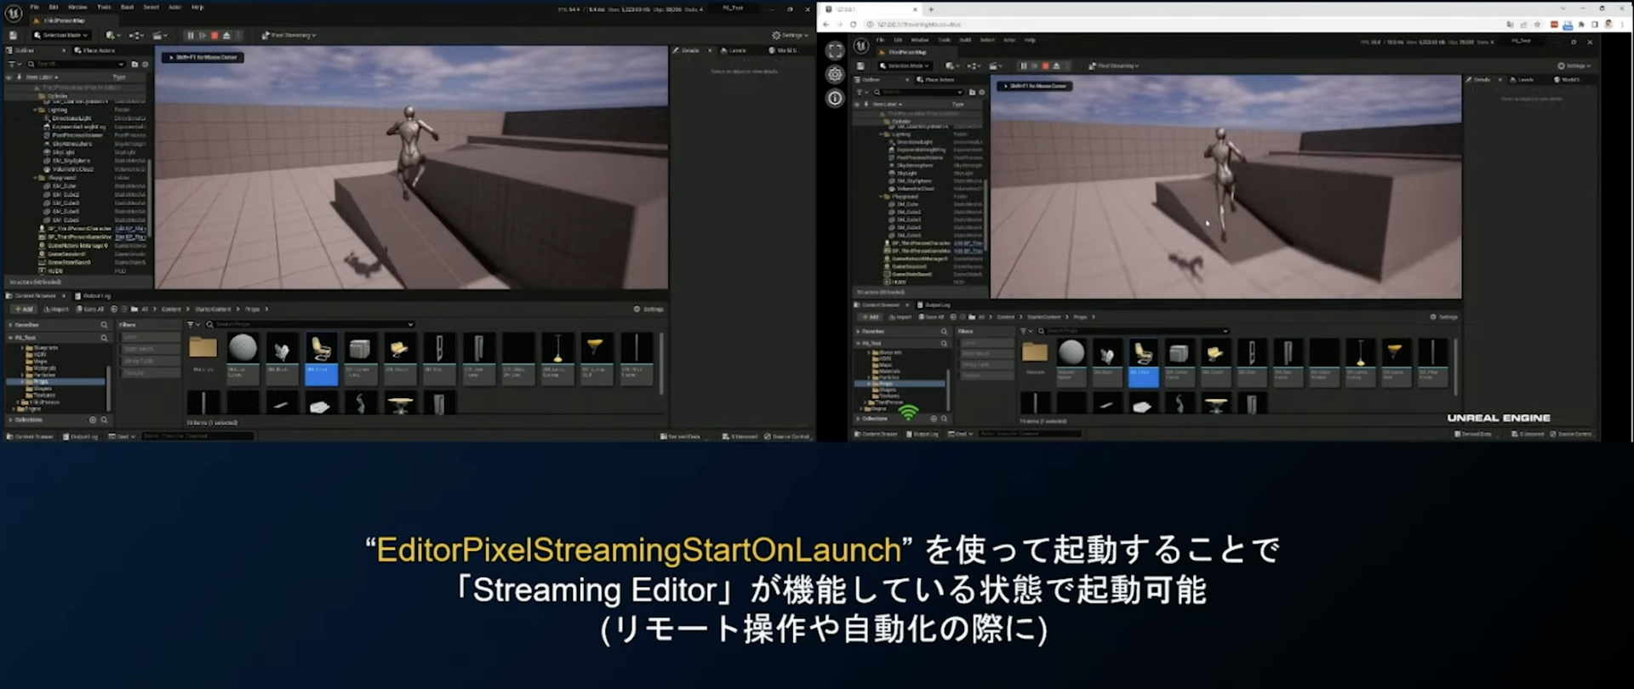This screenshot has width=1634, height=689.
Task: Click left Content Browser asset scrollbar
Action: [661, 364]
